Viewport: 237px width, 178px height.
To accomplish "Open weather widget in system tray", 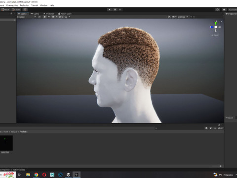I will (x=223, y=175).
